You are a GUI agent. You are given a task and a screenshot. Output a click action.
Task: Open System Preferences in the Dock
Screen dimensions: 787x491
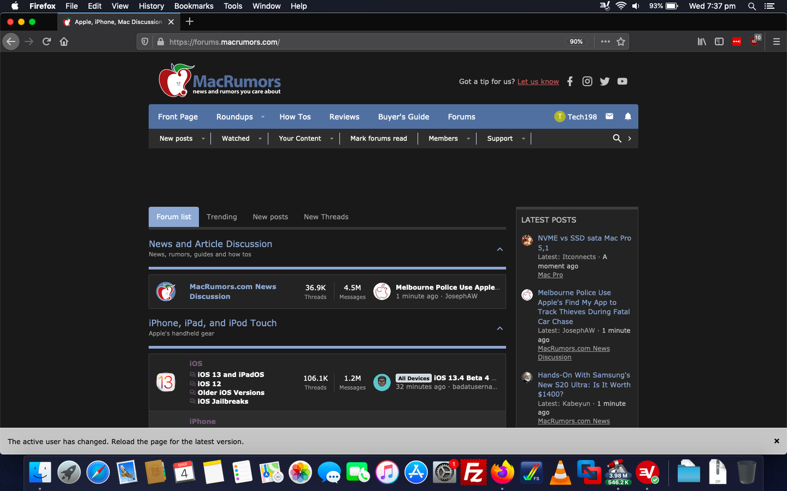444,472
